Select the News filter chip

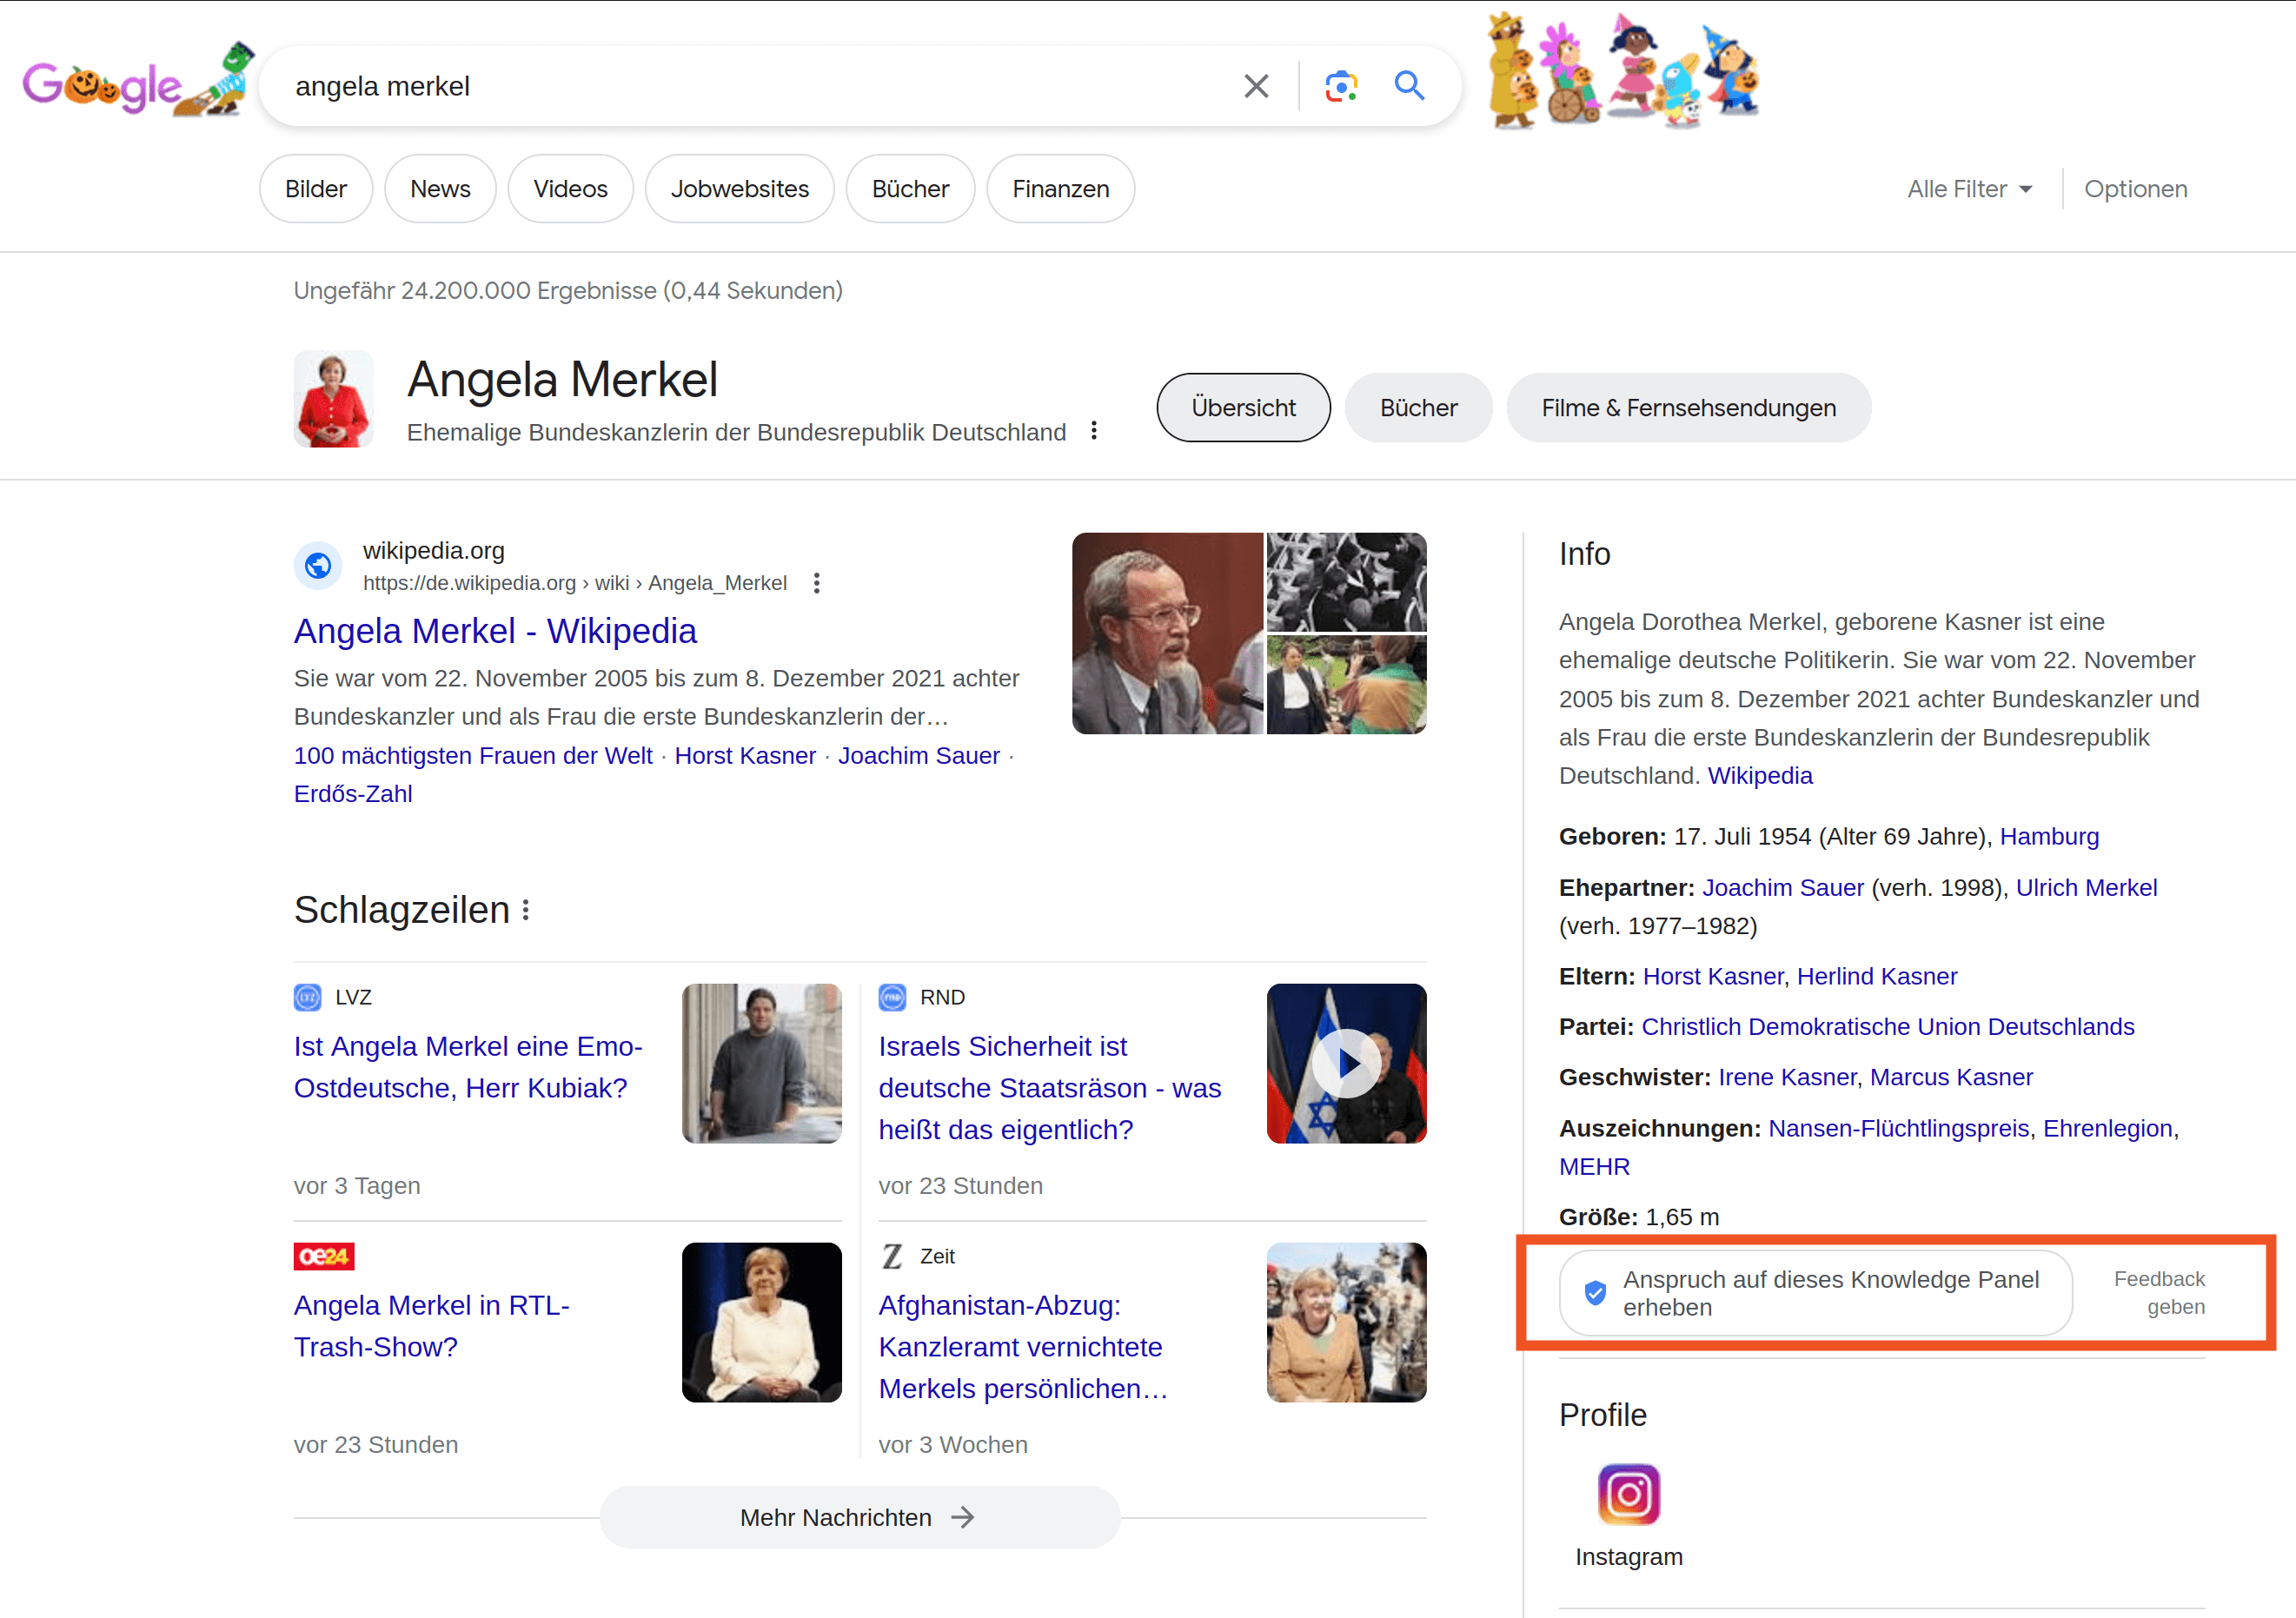pyautogui.click(x=440, y=189)
